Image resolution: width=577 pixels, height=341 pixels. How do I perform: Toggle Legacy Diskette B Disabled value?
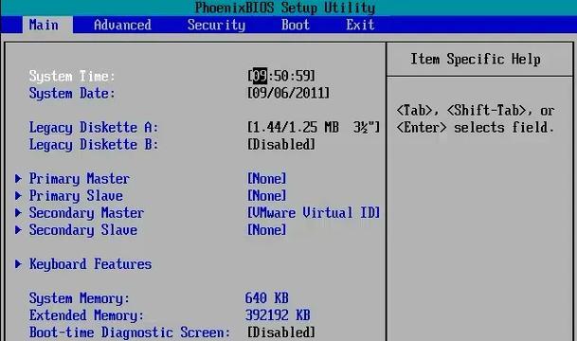[281, 144]
